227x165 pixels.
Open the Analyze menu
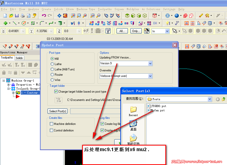pyautogui.click(x=33, y=9)
